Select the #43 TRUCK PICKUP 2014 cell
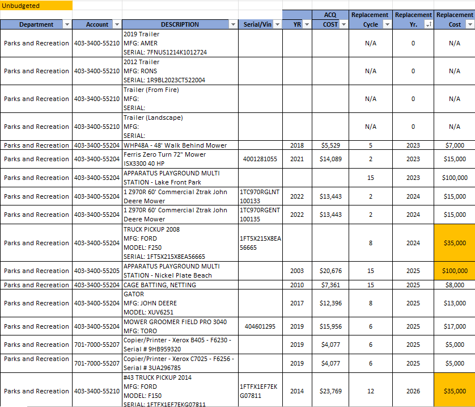The image size is (475, 407). point(180,391)
